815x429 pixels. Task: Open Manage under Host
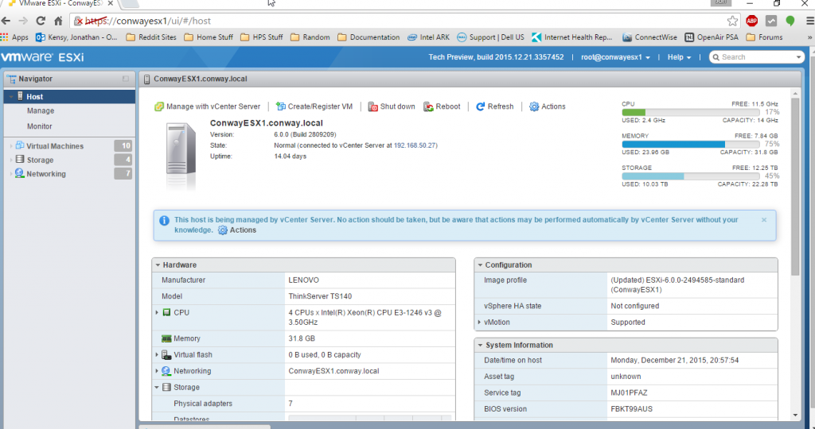(x=41, y=111)
